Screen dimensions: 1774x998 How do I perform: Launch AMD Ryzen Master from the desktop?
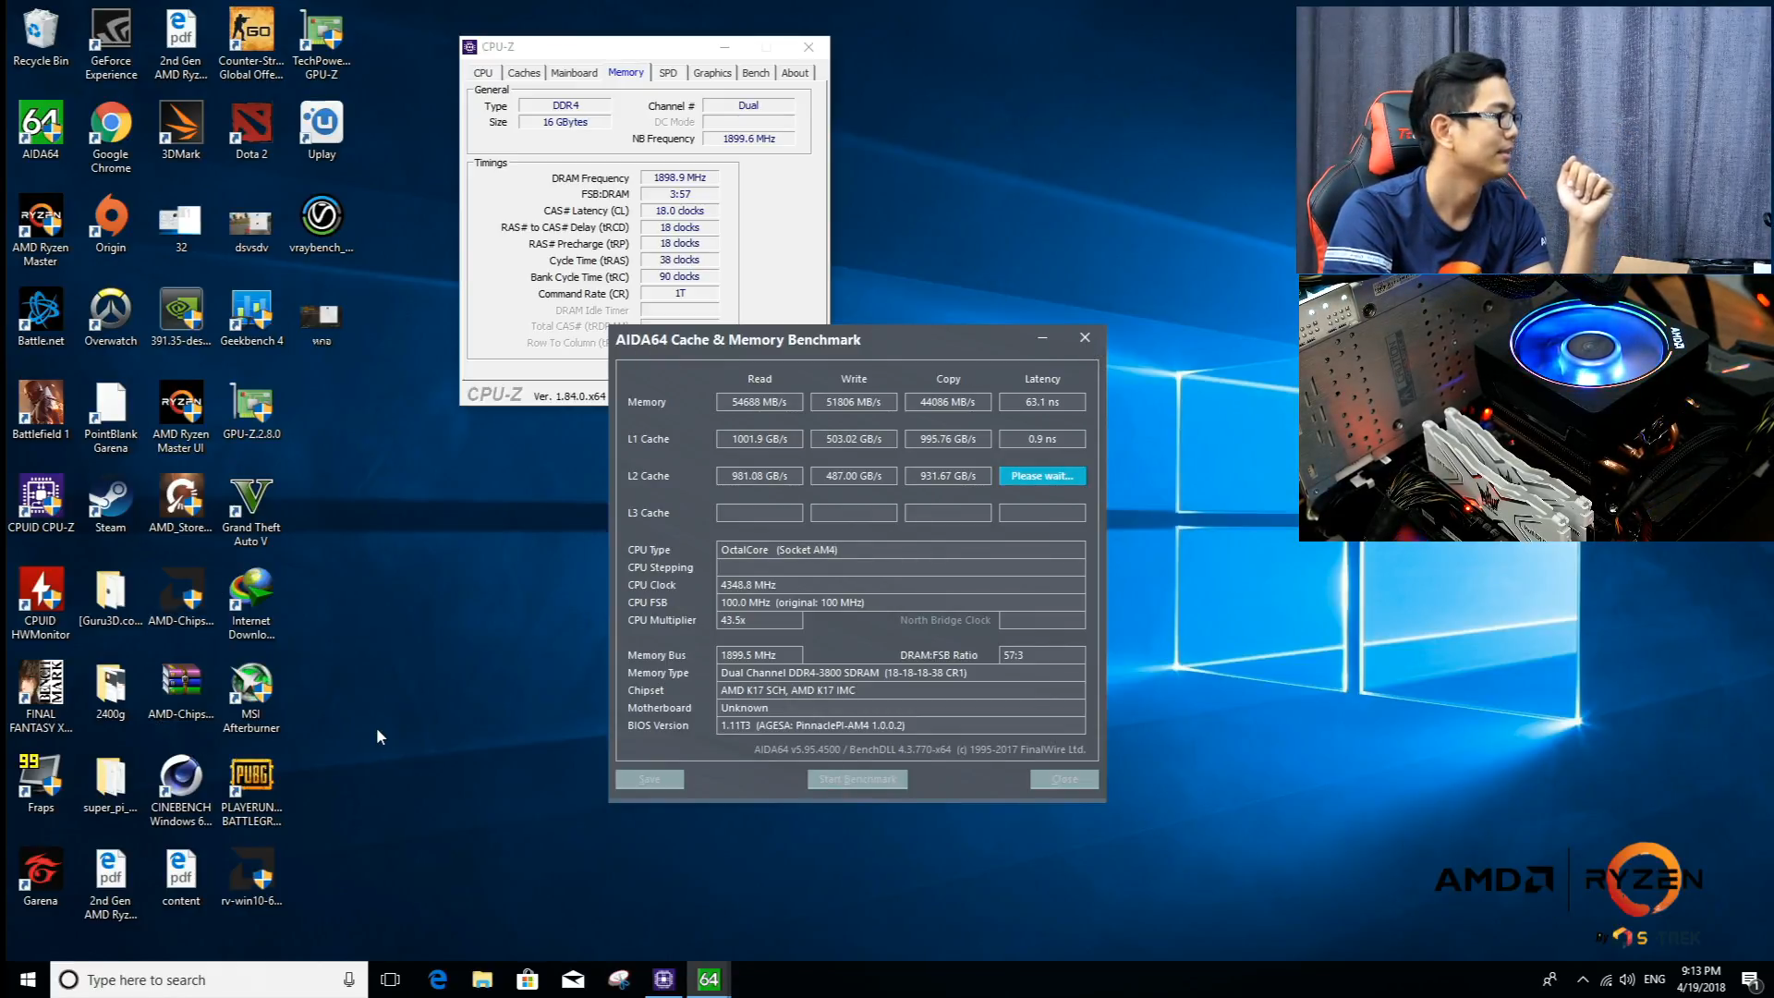[x=41, y=217]
